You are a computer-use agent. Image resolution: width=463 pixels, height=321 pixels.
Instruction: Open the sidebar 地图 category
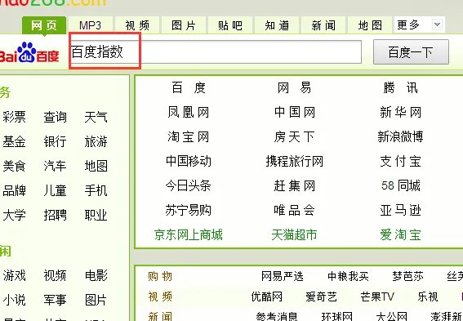coord(96,166)
